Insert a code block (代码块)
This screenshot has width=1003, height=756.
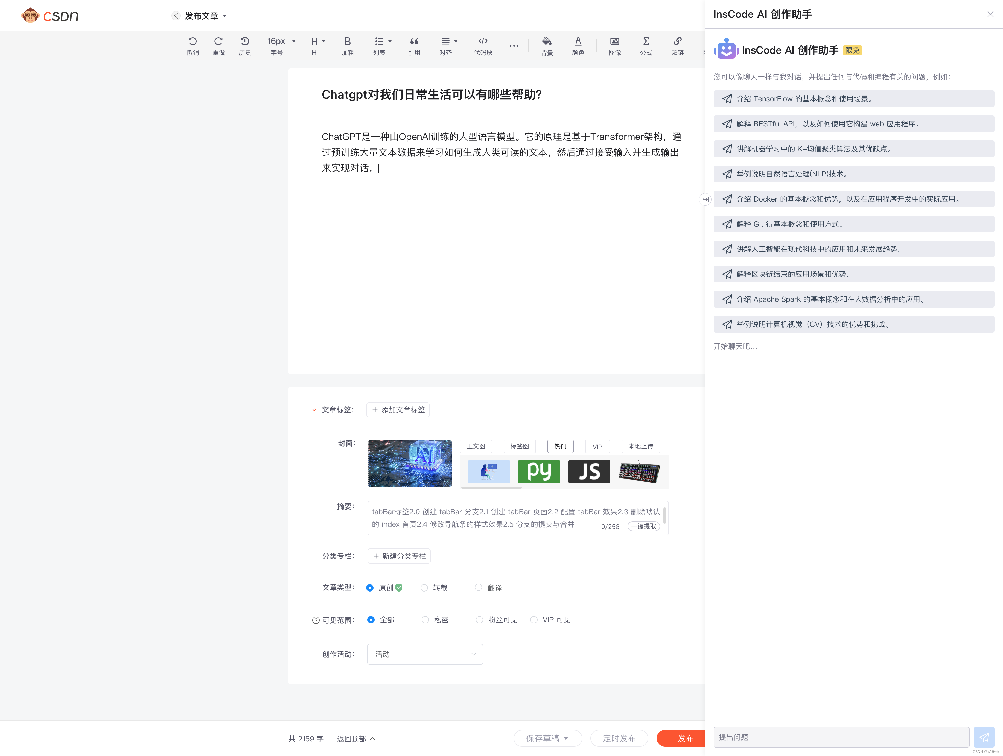click(482, 45)
